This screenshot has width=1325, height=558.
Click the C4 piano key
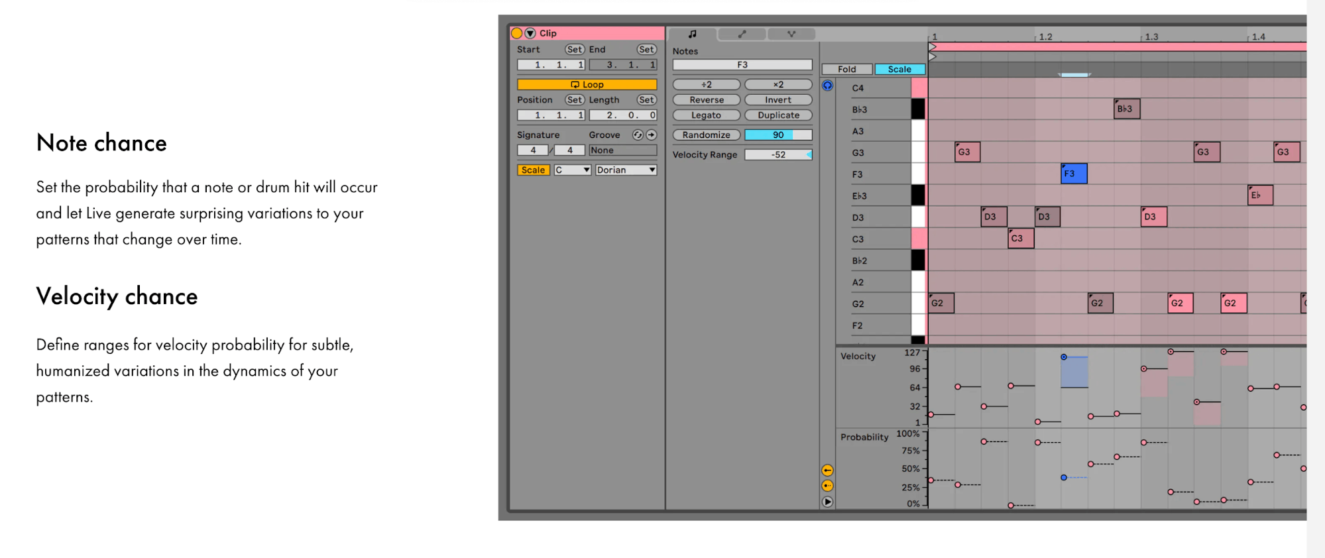(919, 88)
